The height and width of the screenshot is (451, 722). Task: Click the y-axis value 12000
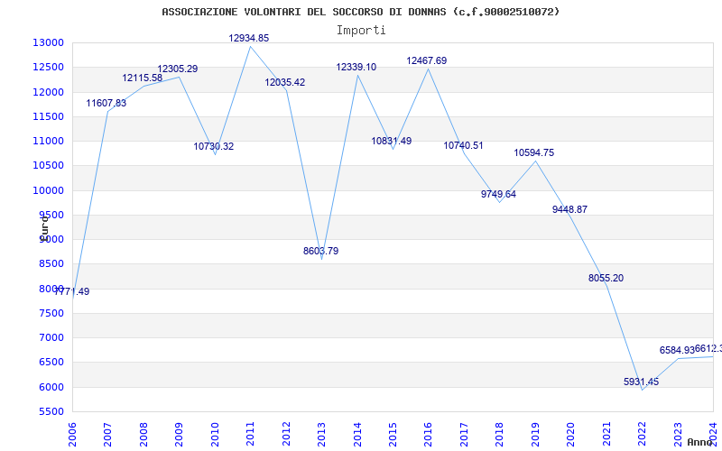coord(48,92)
